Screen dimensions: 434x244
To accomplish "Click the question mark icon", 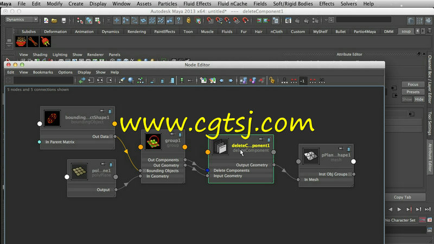I will pos(178,21).
